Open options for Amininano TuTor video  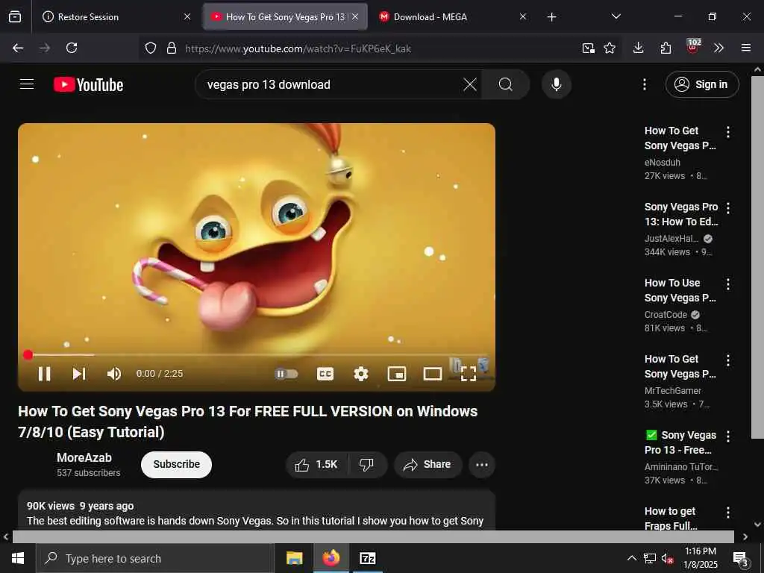tap(728, 436)
